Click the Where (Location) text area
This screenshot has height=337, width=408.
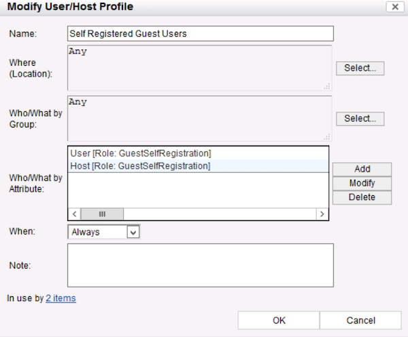click(x=199, y=67)
